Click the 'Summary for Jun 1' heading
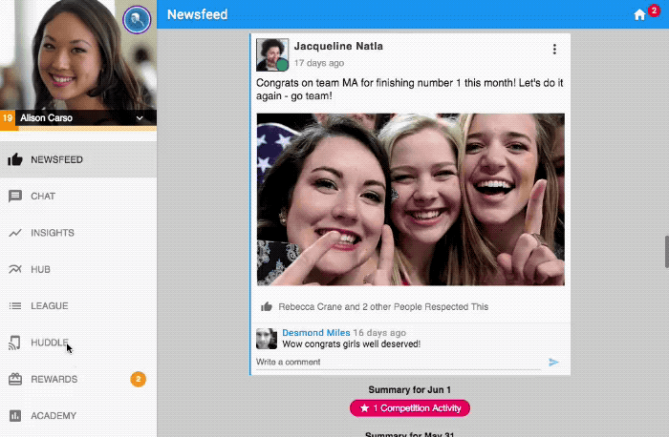Image resolution: width=669 pixels, height=437 pixels. click(x=410, y=389)
